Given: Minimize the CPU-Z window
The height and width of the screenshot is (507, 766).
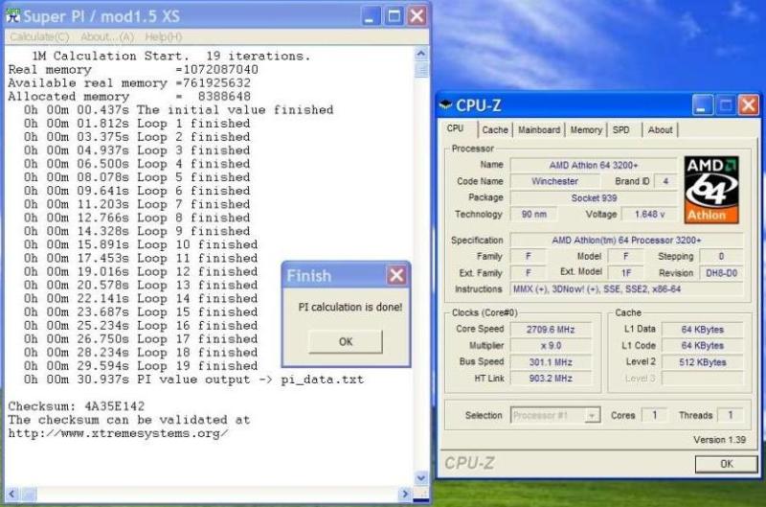Looking at the screenshot, I should tap(704, 104).
